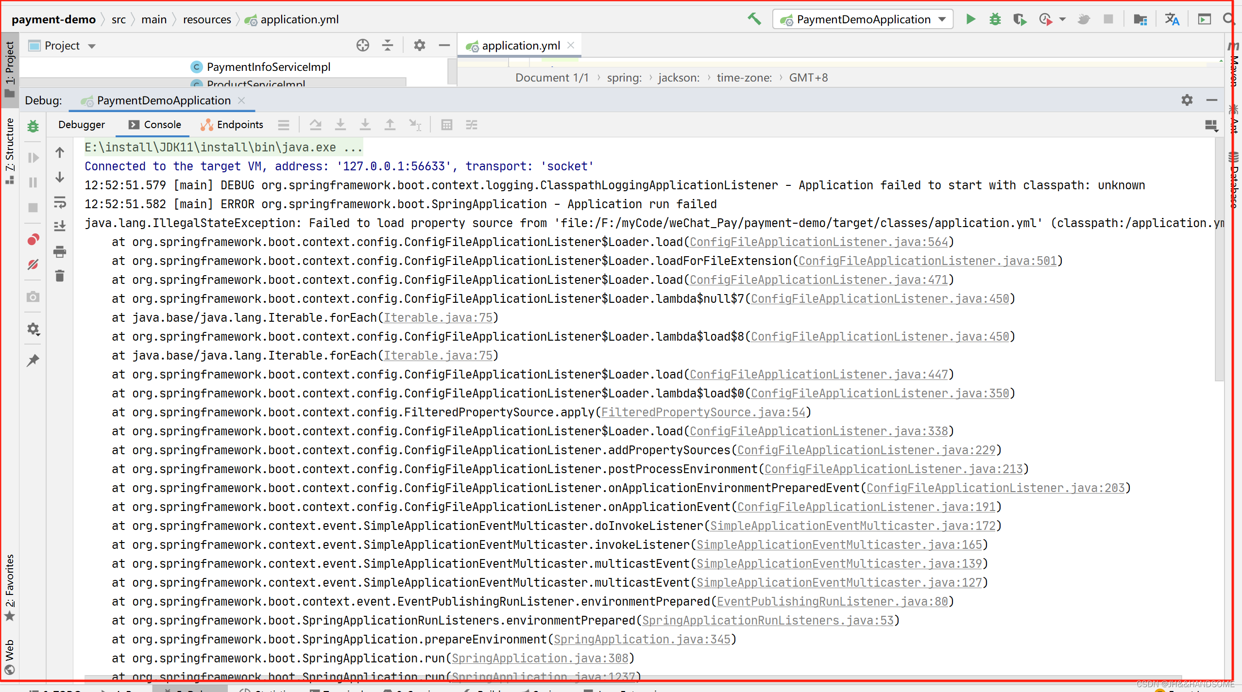Toggle Soft-Wrap in console
This screenshot has width=1242, height=692.
pyautogui.click(x=60, y=202)
